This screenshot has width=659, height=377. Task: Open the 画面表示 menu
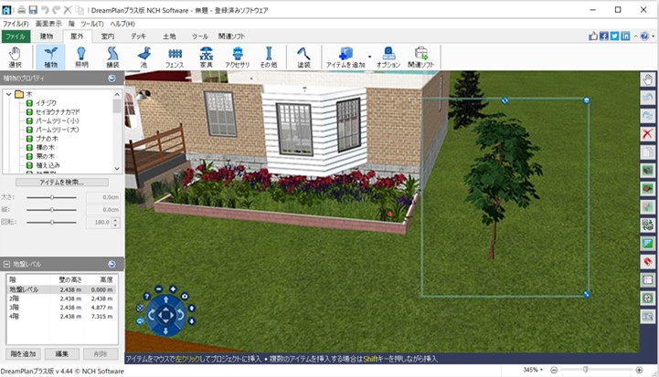click(x=48, y=24)
